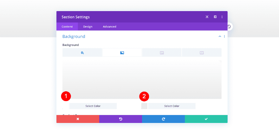
Task: Click the first gradient Select Color button
Action: [x=93, y=106]
